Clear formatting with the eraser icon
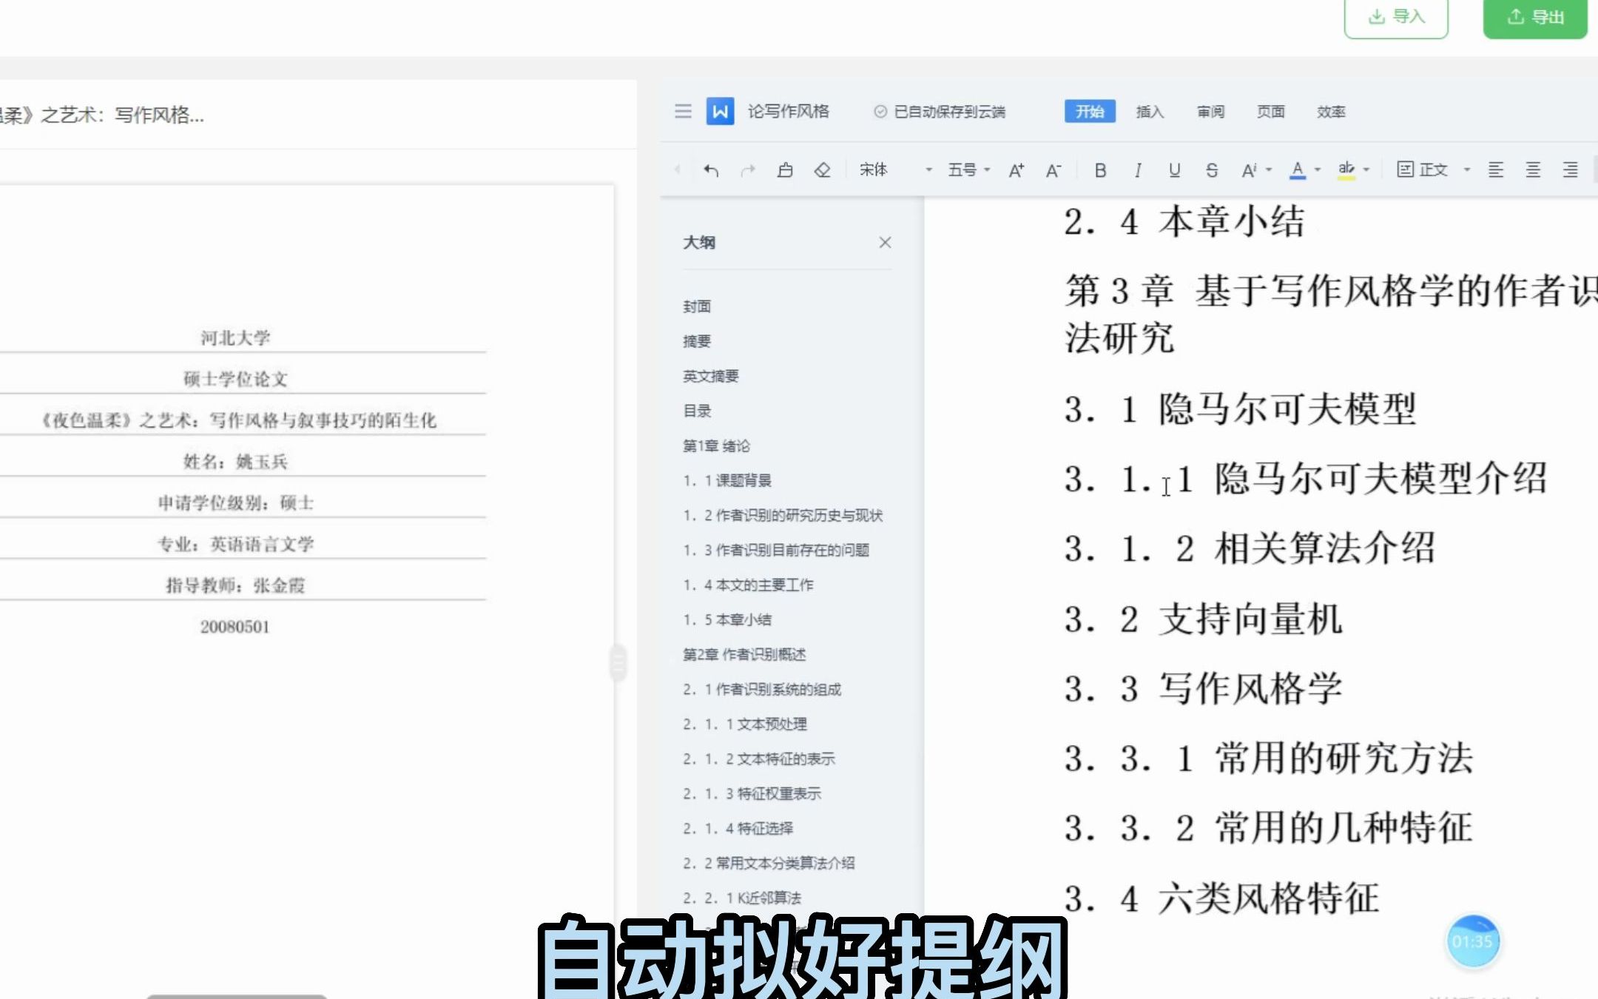The height and width of the screenshot is (999, 1598). (822, 170)
